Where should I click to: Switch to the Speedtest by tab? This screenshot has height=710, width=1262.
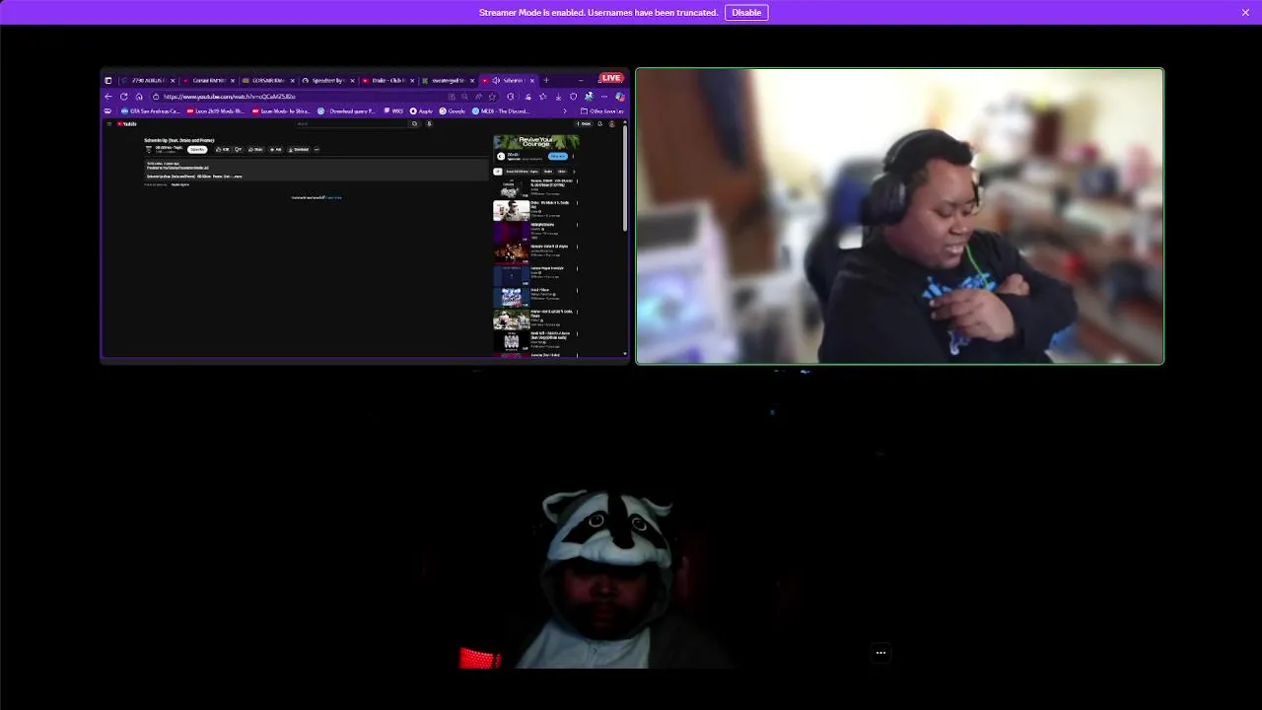click(328, 81)
